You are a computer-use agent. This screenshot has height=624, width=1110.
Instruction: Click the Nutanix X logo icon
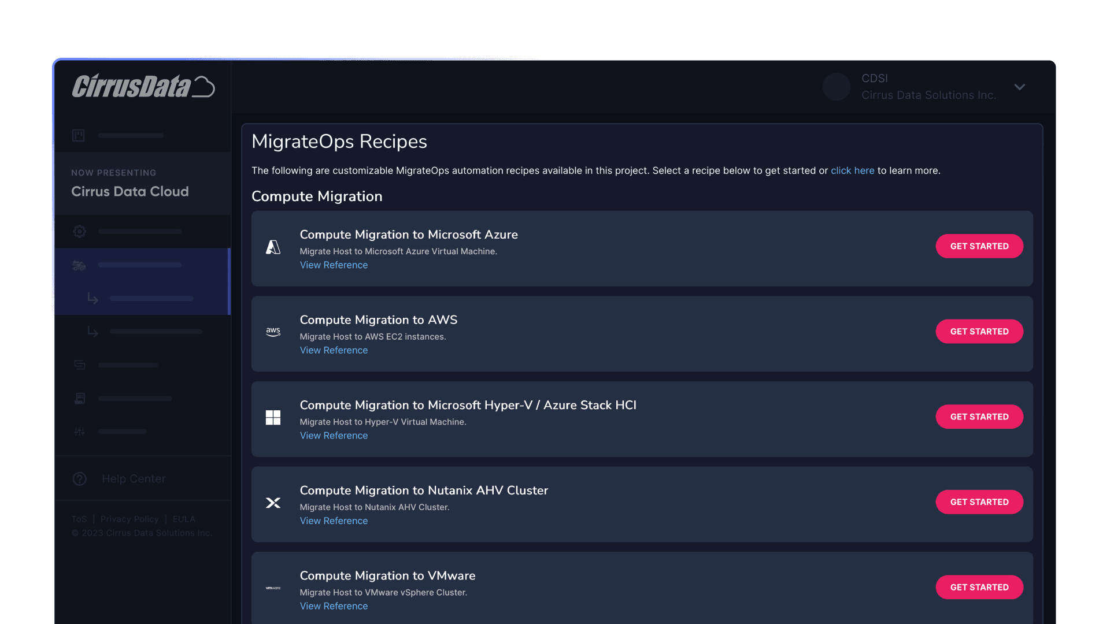273,503
